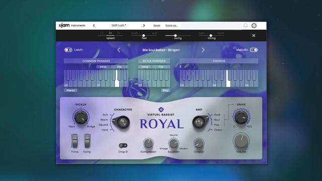322x181 pixels.
Task: Click the Stop key label
Action: 166,90
